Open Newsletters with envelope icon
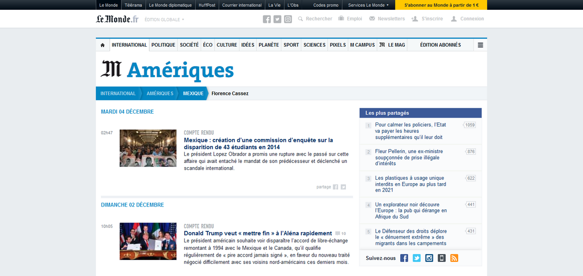This screenshot has width=583, height=276. 387,19
